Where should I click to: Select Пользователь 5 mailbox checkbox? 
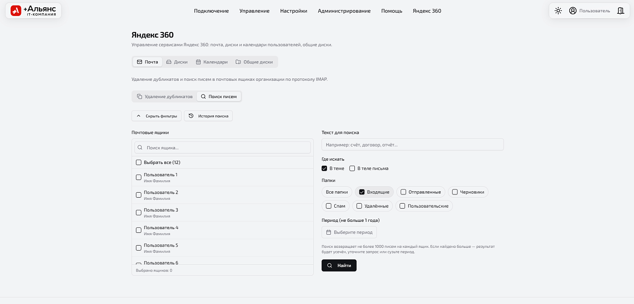139,248
